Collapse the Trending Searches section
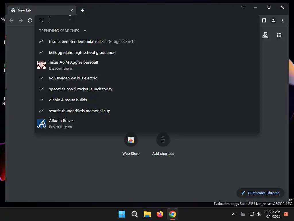The width and height of the screenshot is (294, 221). click(x=85, y=31)
